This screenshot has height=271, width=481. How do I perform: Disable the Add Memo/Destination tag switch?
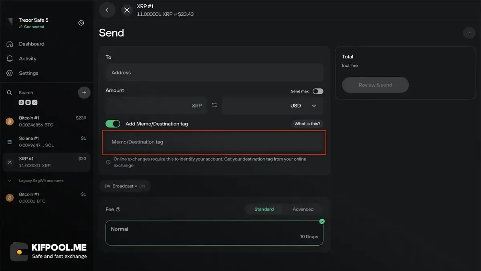tap(113, 124)
